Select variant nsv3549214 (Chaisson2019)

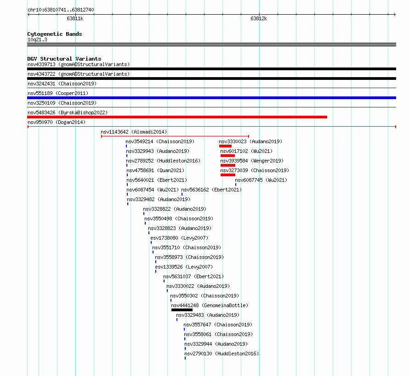[160, 141]
